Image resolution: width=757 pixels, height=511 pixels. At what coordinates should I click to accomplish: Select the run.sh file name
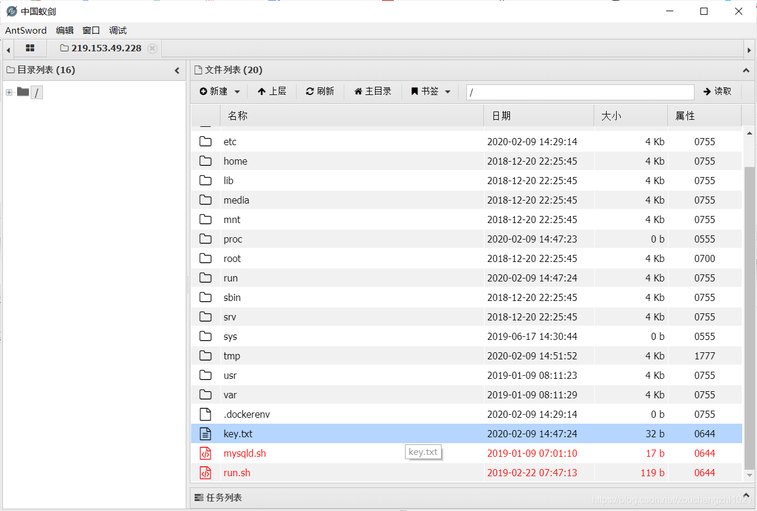pyautogui.click(x=237, y=473)
